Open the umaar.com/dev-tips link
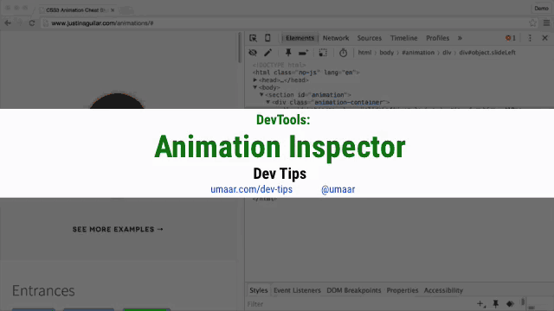This screenshot has width=554, height=311. click(252, 189)
